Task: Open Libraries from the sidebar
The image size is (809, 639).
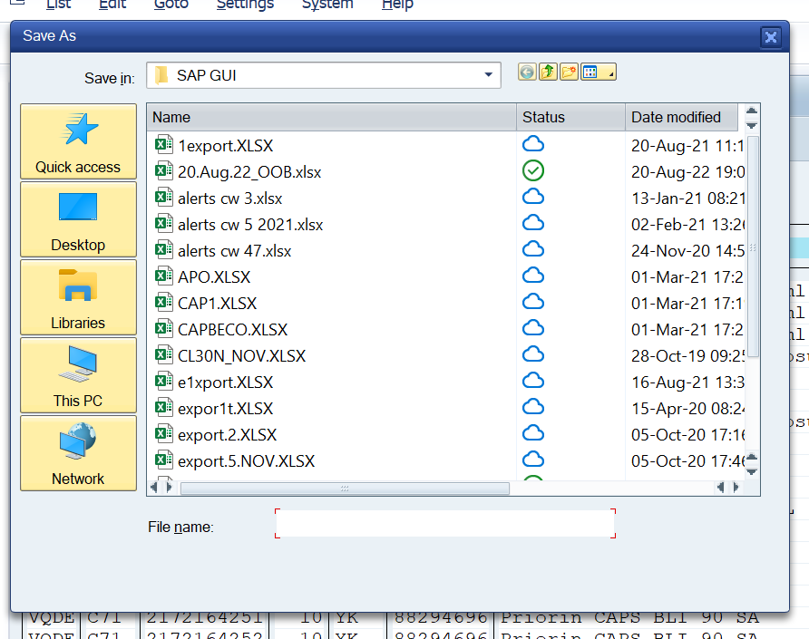Action: [78, 297]
